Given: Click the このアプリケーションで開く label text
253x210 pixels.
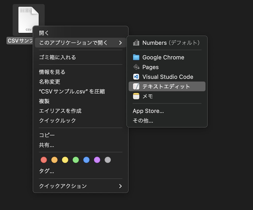Looking at the screenshot, I should pyautogui.click(x=73, y=43).
